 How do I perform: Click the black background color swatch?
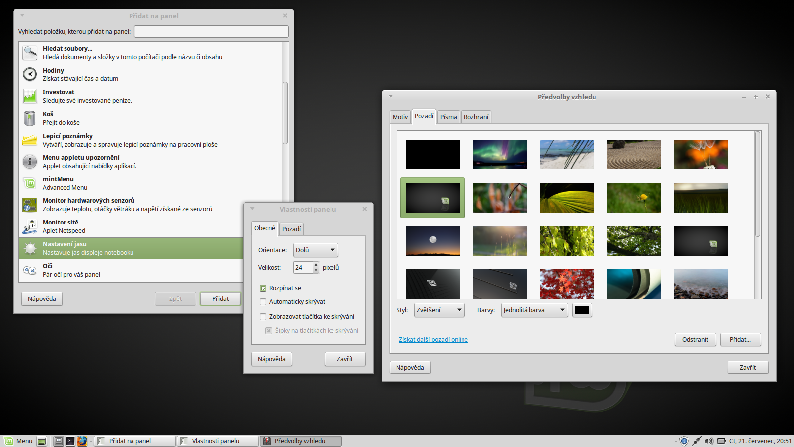[x=581, y=310]
